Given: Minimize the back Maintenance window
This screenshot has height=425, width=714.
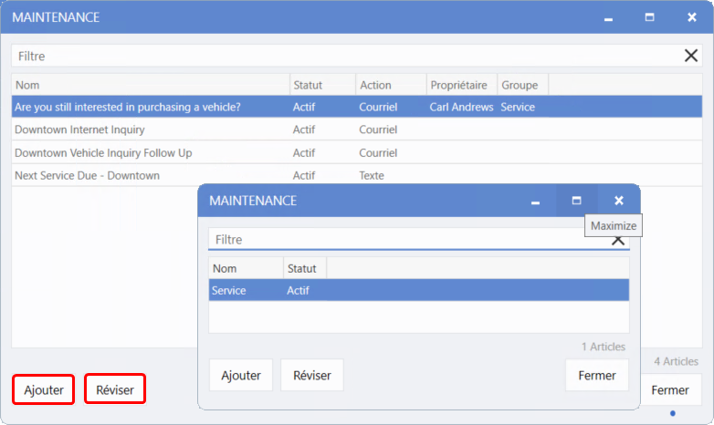Looking at the screenshot, I should coord(607,17).
